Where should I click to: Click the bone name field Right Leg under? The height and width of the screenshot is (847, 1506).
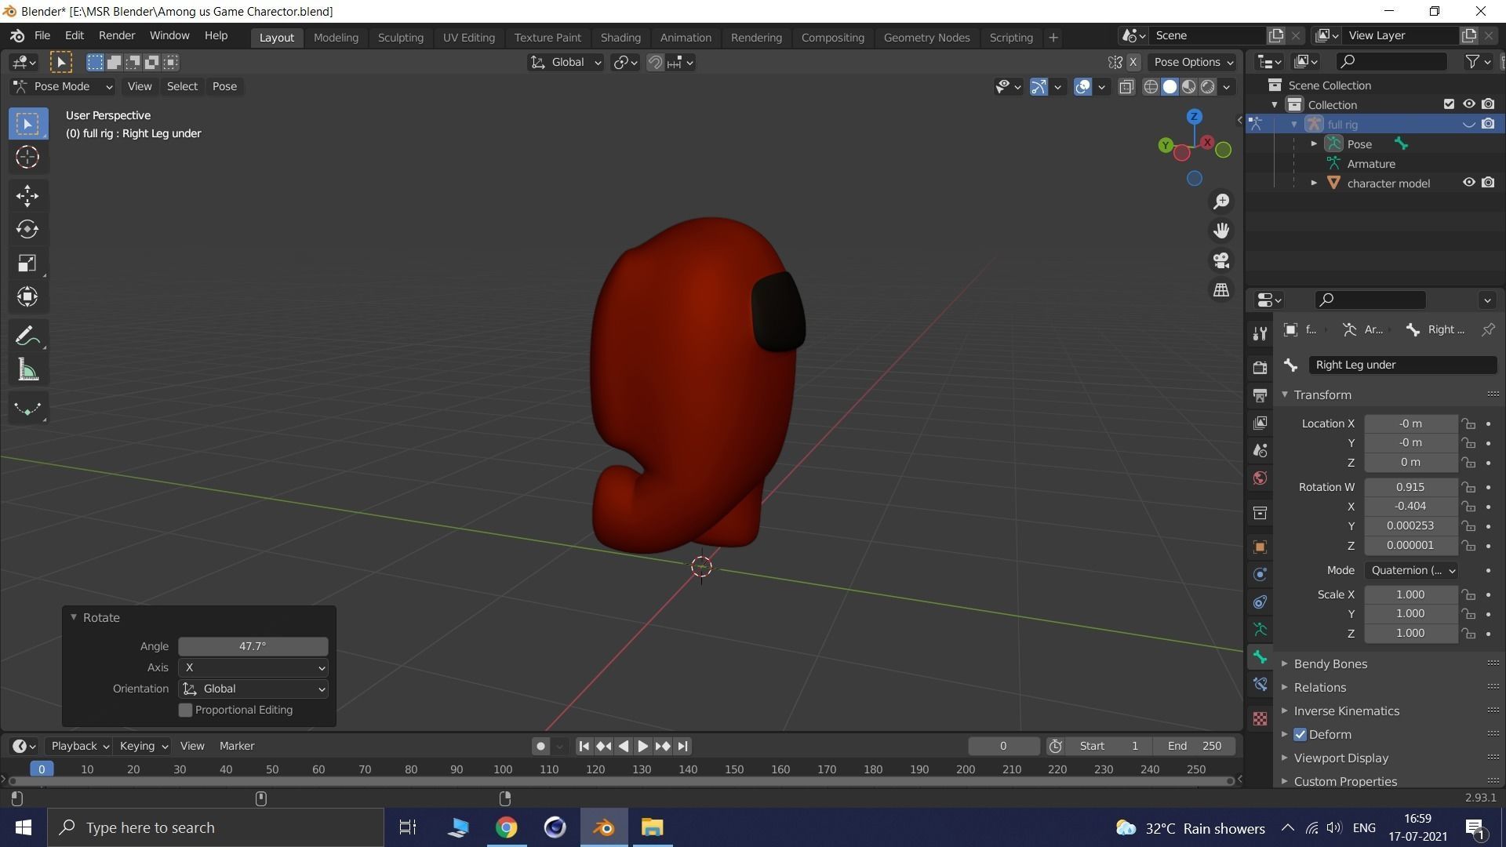pyautogui.click(x=1402, y=365)
